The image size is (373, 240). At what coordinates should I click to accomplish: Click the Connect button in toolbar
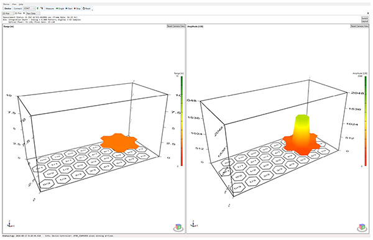pos(17,9)
